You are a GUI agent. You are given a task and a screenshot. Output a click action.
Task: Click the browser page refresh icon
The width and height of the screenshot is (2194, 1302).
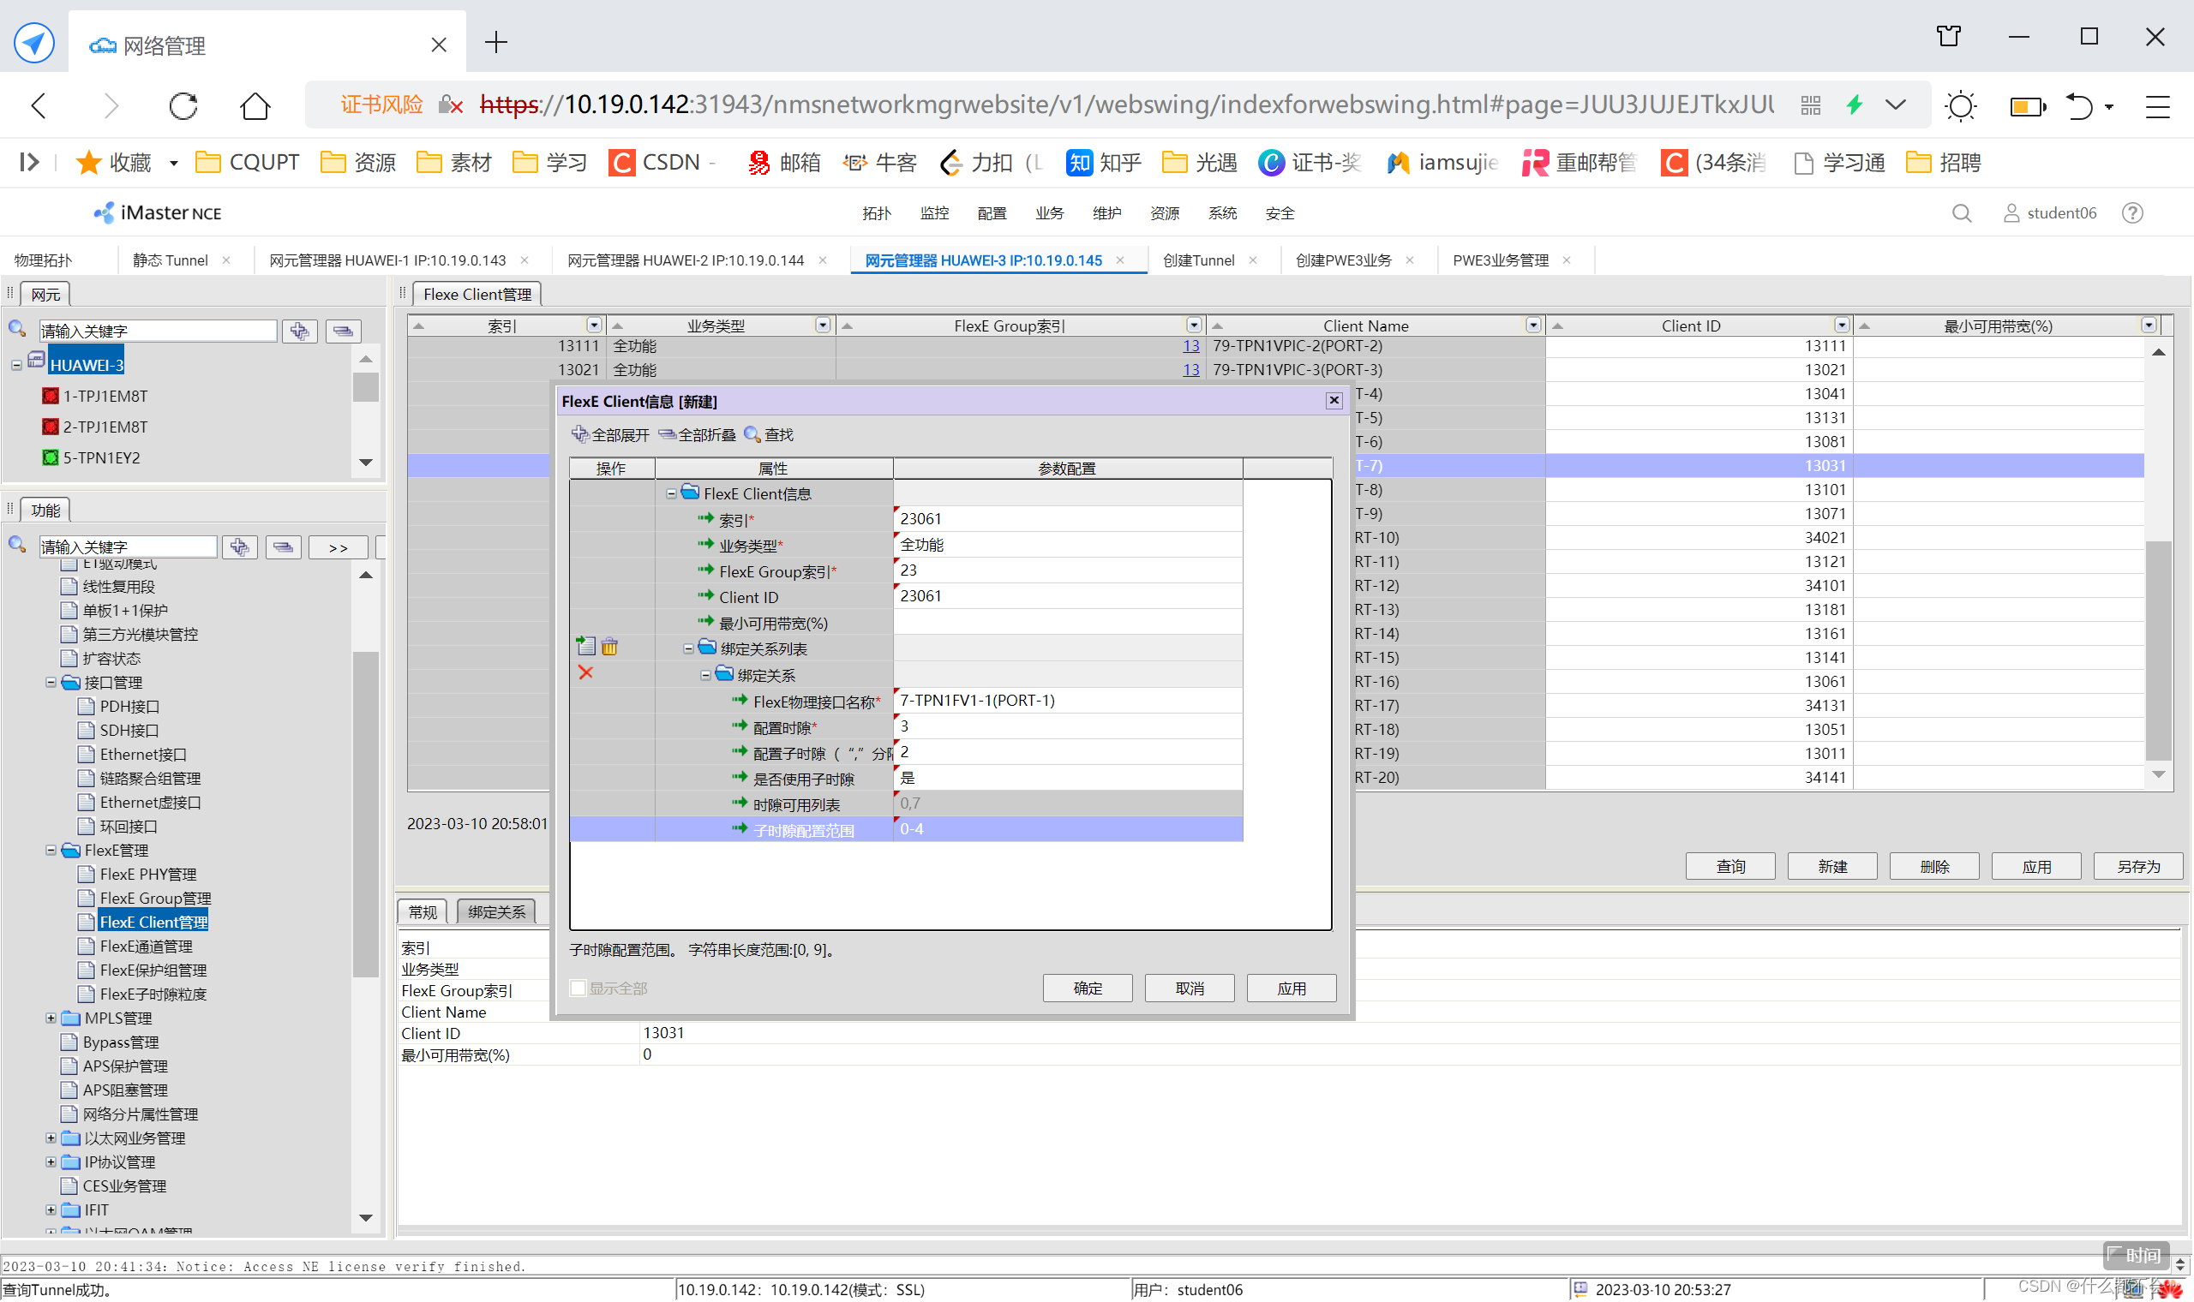pos(183,106)
